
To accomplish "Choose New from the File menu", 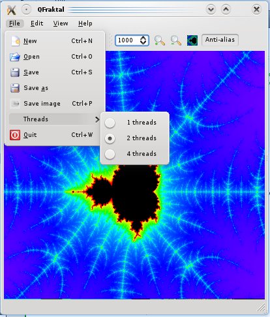I will coord(55,41).
